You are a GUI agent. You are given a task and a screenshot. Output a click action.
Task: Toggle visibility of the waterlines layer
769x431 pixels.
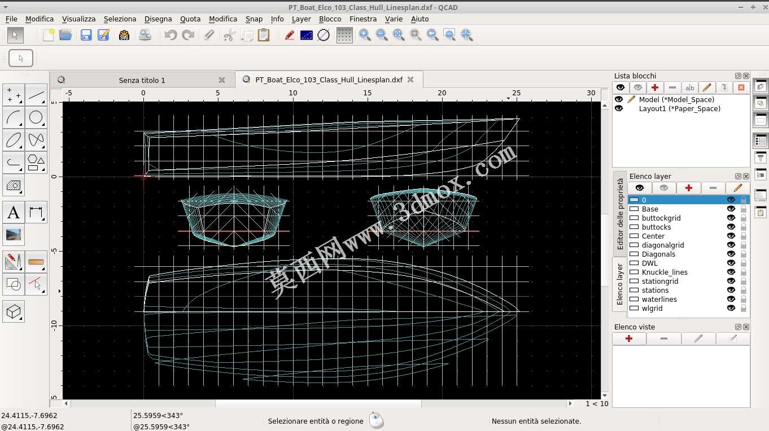point(731,299)
